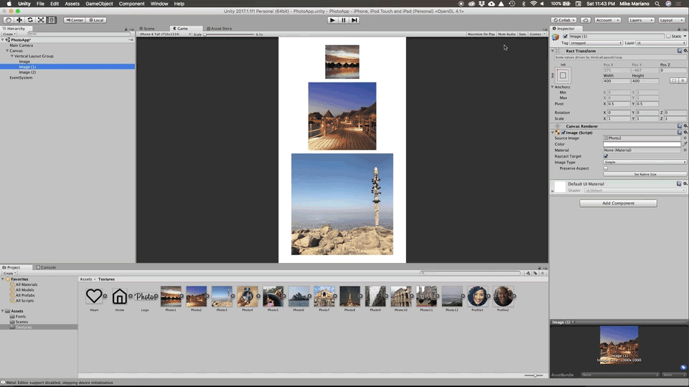Open Material object picker circle
Screen dimensions: 689x387
point(685,150)
